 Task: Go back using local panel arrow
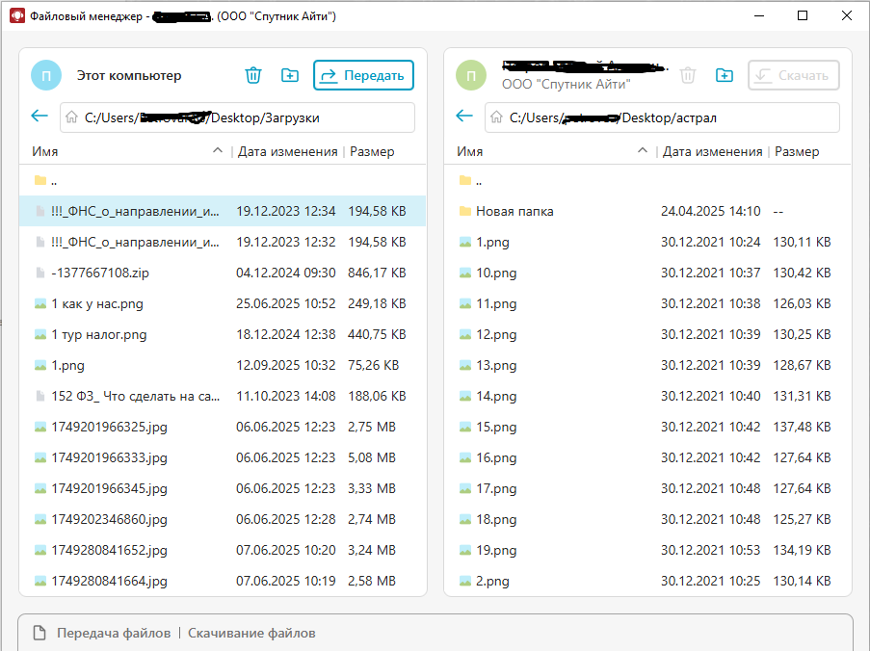click(40, 117)
